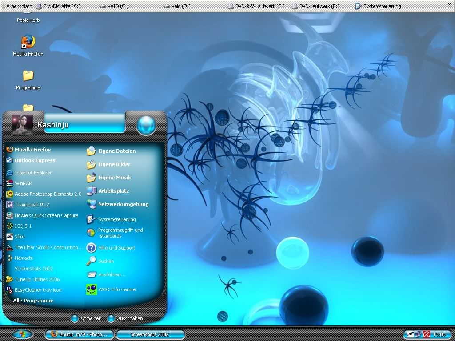Open Teamspeak RC2 from start menu

click(x=32, y=205)
